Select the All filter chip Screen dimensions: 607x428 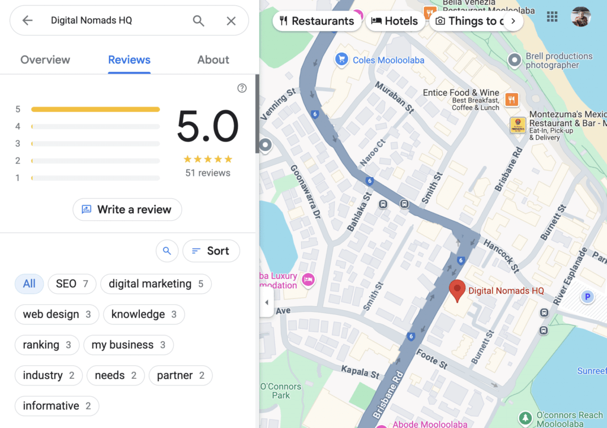(29, 284)
